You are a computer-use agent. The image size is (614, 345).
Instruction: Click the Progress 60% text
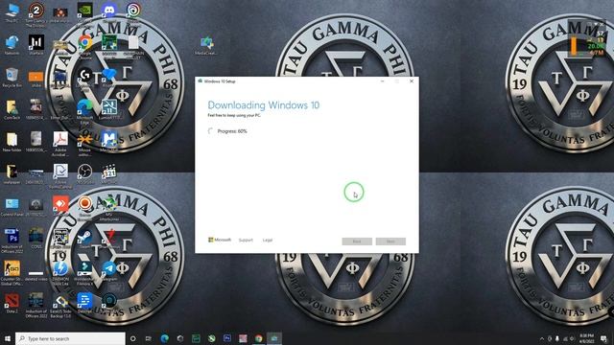point(232,131)
